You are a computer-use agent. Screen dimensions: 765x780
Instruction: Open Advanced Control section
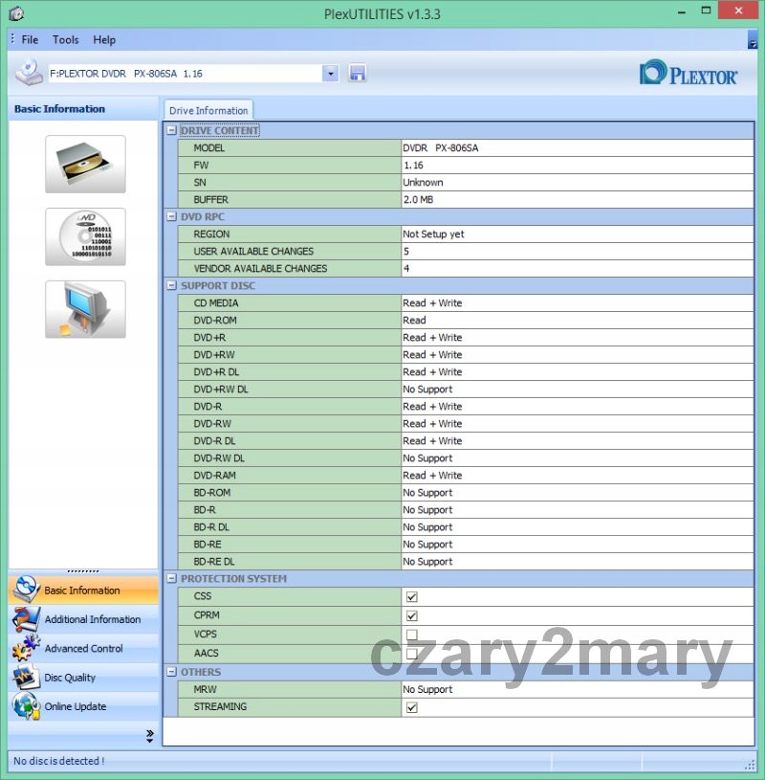point(83,648)
